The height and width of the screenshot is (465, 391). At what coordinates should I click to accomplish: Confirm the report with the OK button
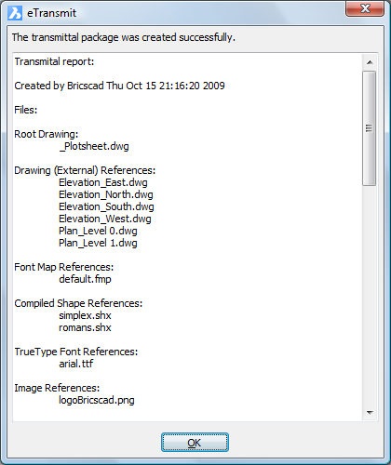click(x=195, y=443)
